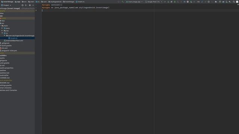The width and height of the screenshot is (239, 134).
Task: Select com.stylingandroid.invertimage package in tree
Action: pos(20,36)
